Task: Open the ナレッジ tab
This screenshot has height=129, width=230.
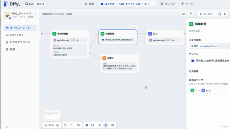Action: pos(167,4)
